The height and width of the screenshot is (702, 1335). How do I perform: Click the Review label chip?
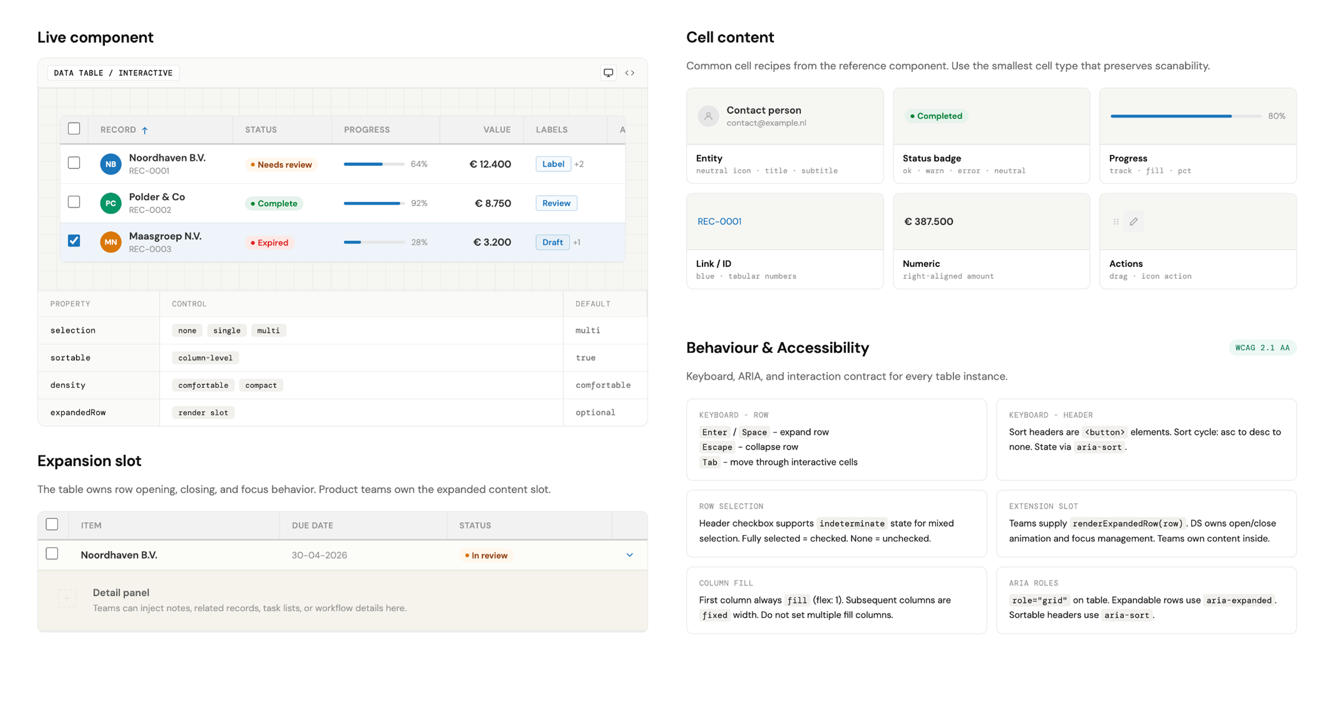coord(556,203)
